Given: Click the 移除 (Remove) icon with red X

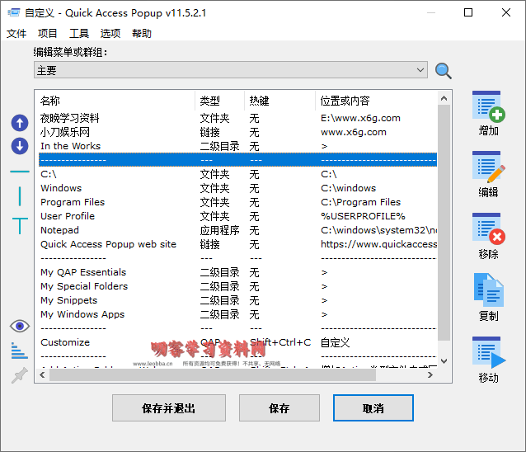Looking at the screenshot, I should click(x=488, y=229).
